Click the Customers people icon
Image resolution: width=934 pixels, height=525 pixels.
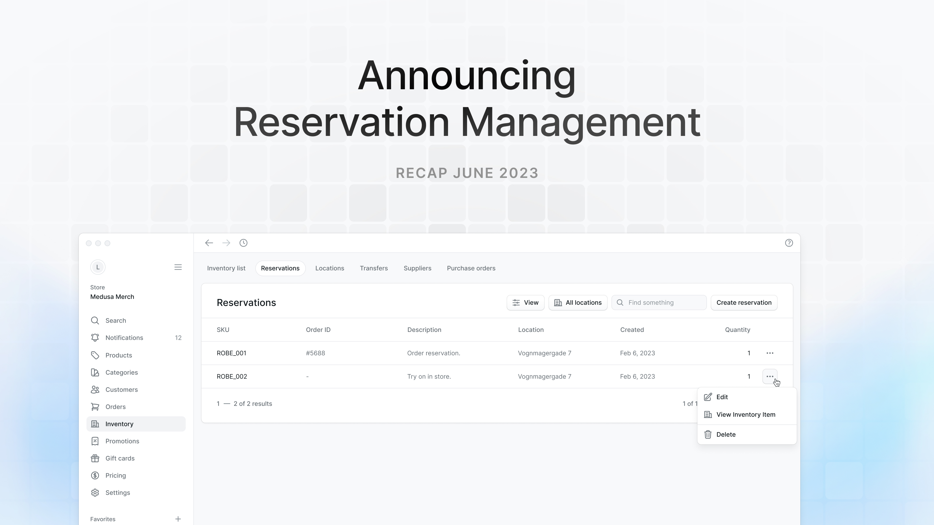pyautogui.click(x=95, y=389)
